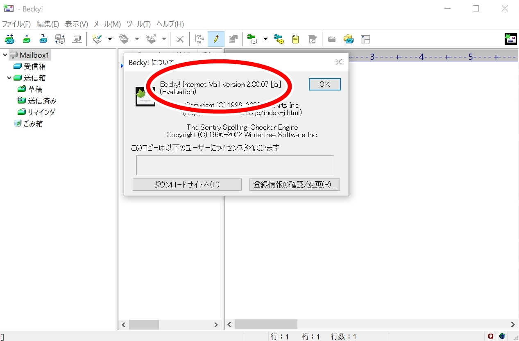Open the ツール(T) menu
519x341 pixels.
pyautogui.click(x=138, y=24)
